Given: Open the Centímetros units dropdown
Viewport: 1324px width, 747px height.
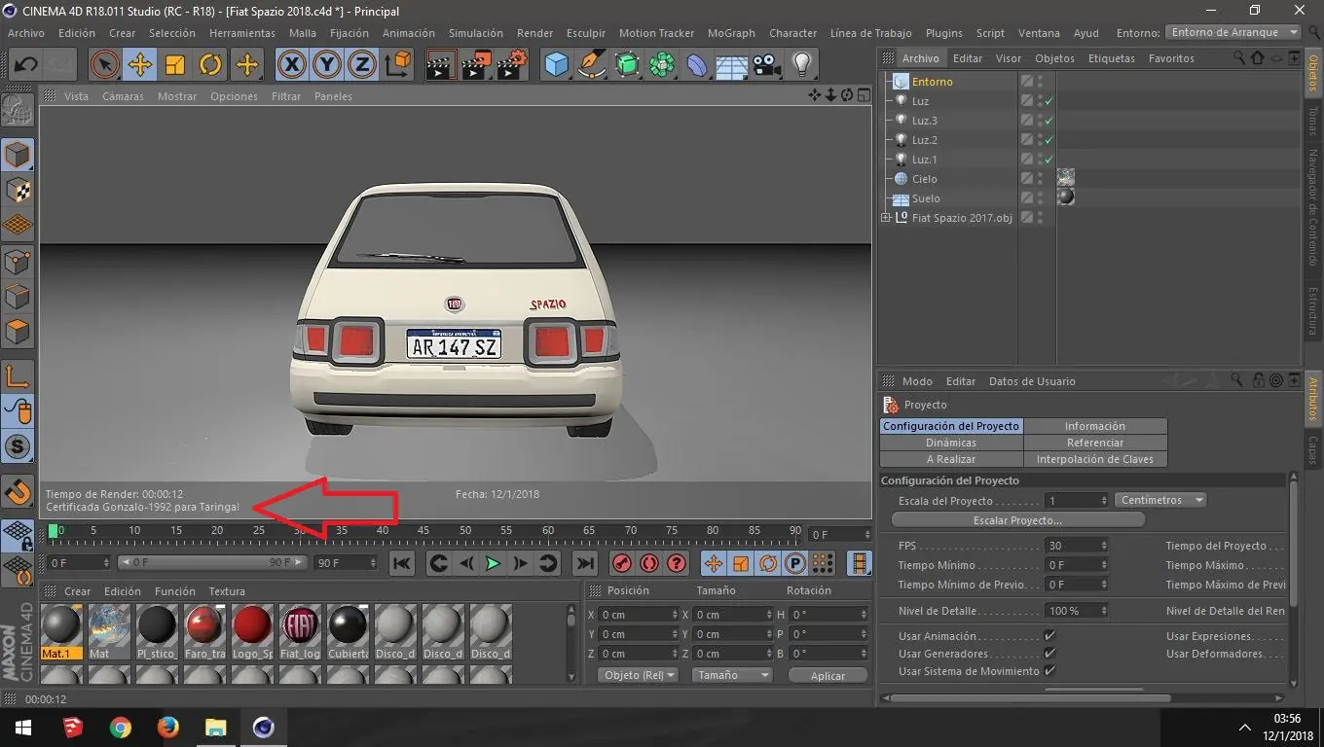Looking at the screenshot, I should (1160, 500).
